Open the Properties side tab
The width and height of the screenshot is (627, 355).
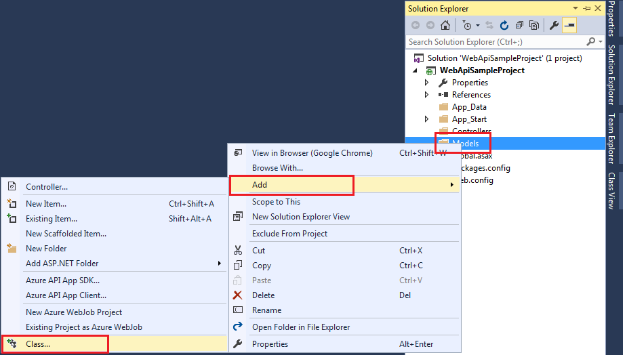(x=611, y=19)
